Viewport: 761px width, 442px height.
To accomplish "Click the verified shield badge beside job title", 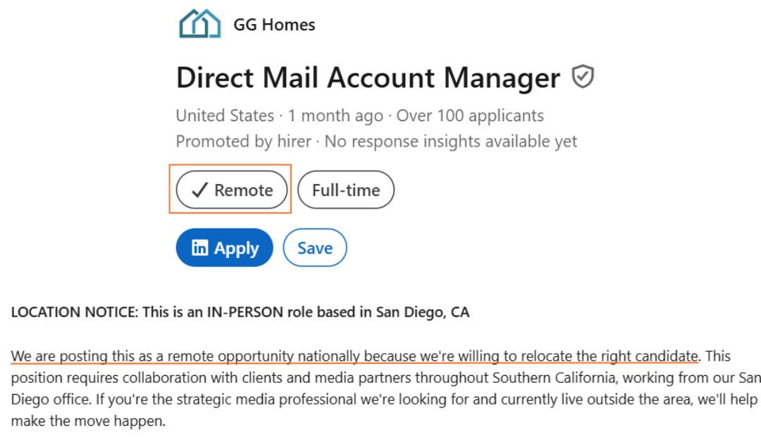I will (583, 76).
